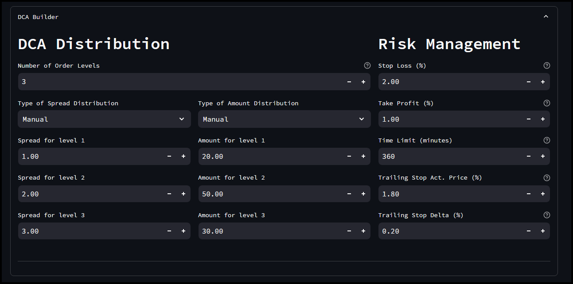Increase Trailing Stop Delta
Screen dimensions: 573x284
pos(542,231)
